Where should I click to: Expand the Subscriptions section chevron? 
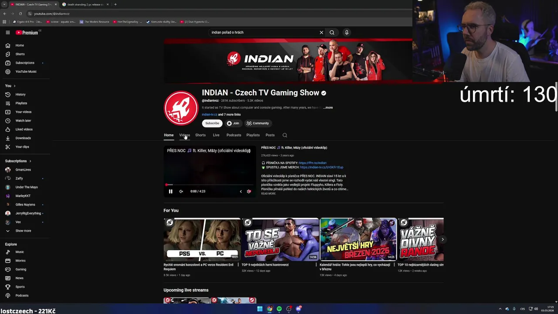30,161
